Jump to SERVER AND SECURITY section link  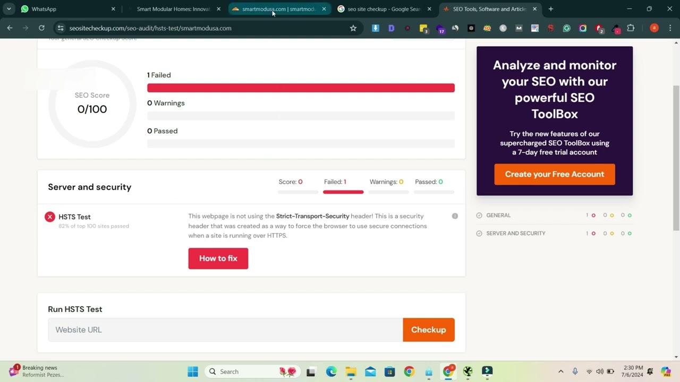pyautogui.click(x=516, y=233)
